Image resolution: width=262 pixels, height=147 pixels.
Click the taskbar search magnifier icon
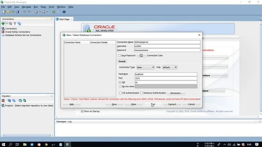tap(10, 144)
